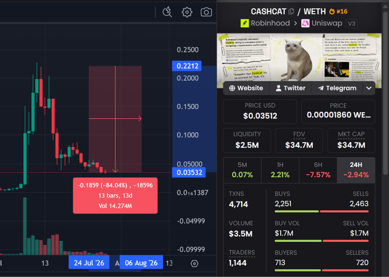Viewport: 389px width, 277px height.
Task: Click the FDV $34.7M box
Action: tap(299, 141)
